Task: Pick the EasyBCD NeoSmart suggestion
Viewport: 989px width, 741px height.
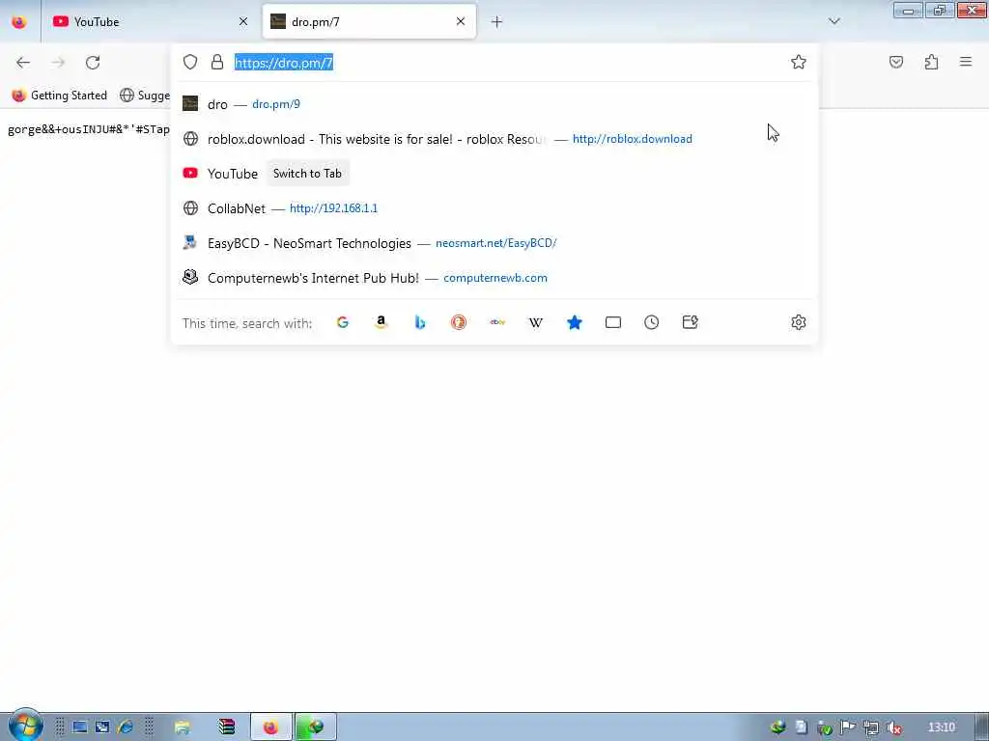Action: point(495,243)
